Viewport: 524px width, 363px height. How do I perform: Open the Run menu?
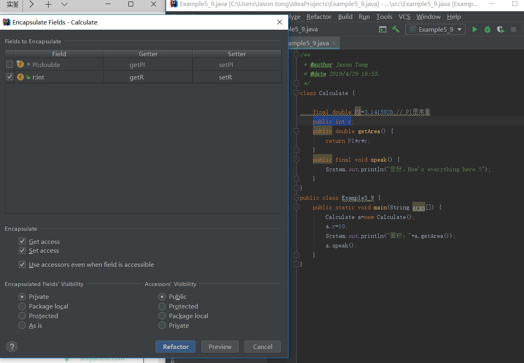point(364,16)
